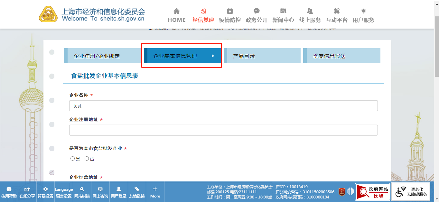Click the 企业注册地址 input field
The height and width of the screenshot is (202, 439).
coord(223,130)
